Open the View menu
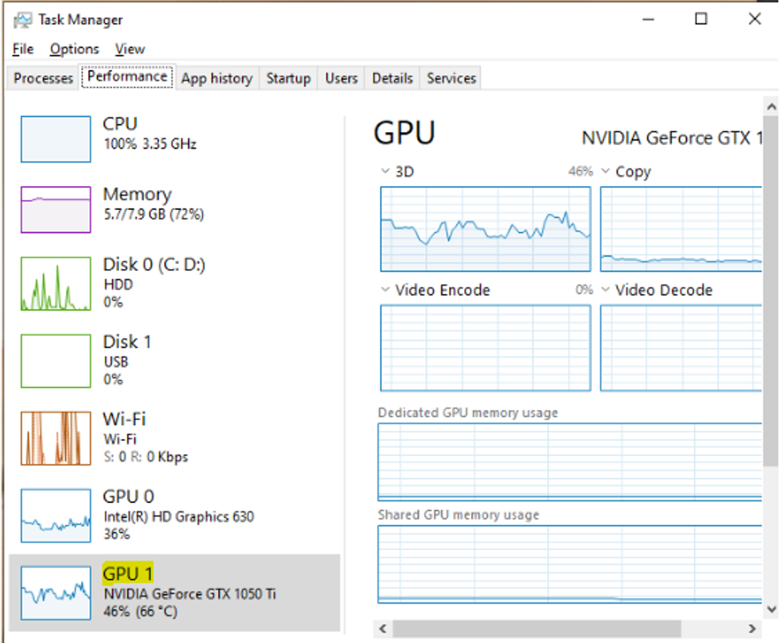Screen dimensions: 783x643 click(130, 49)
